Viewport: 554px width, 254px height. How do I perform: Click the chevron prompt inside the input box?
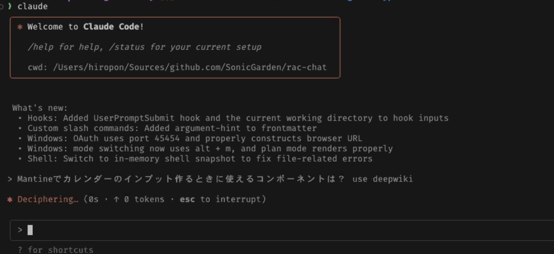(x=20, y=230)
